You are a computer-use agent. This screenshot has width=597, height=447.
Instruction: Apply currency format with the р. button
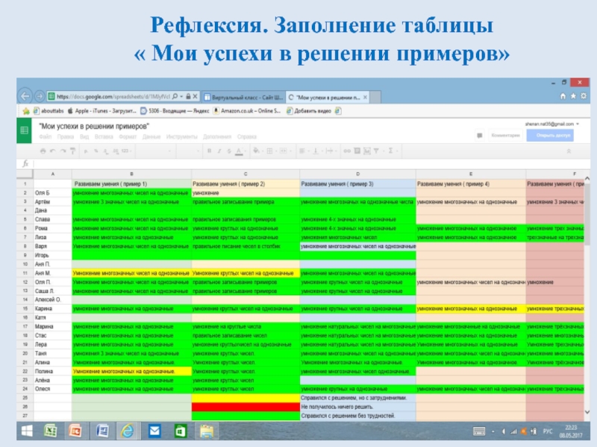point(86,151)
